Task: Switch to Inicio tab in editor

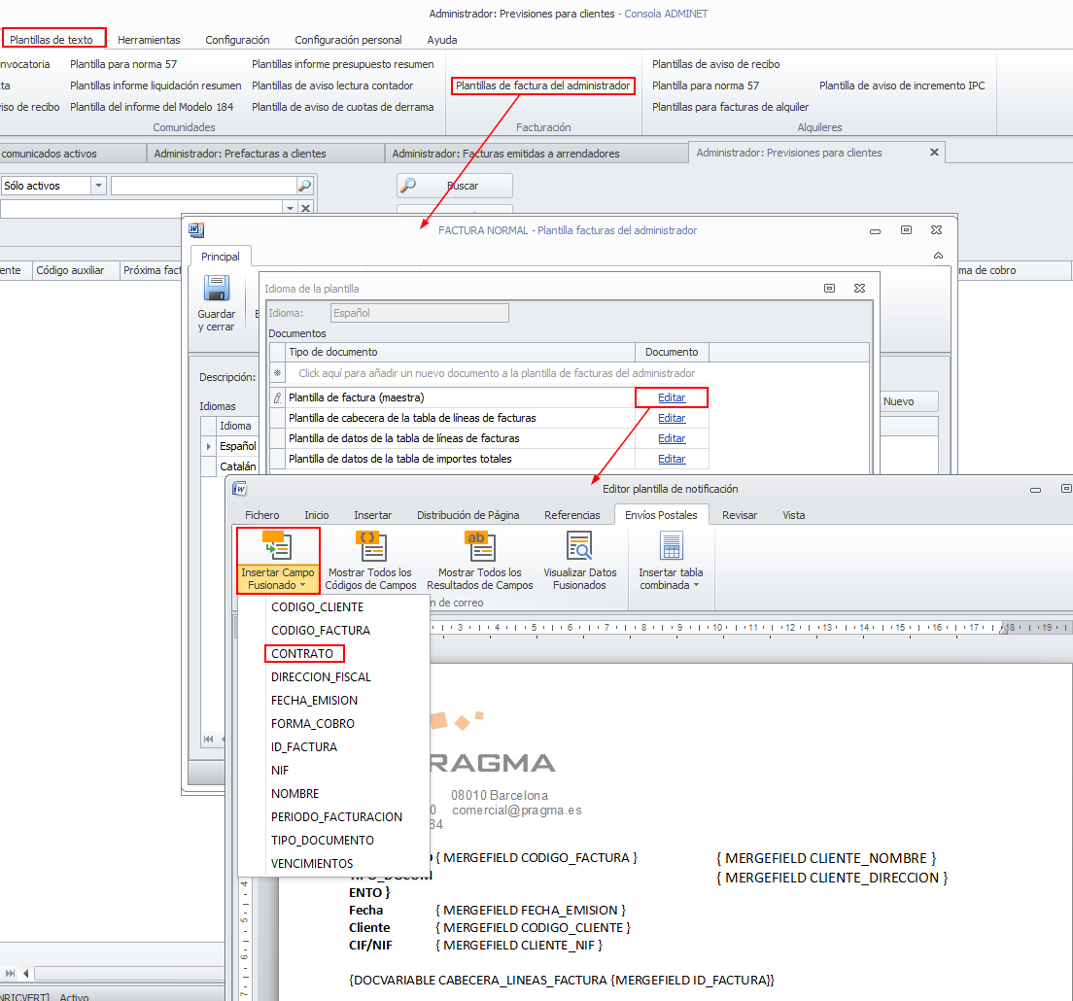Action: point(317,515)
